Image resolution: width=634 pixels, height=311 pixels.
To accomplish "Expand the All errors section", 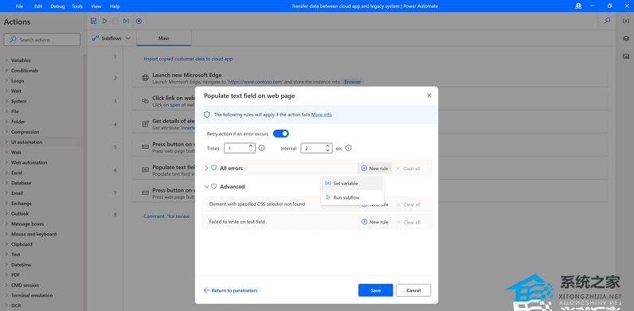I will coord(206,168).
